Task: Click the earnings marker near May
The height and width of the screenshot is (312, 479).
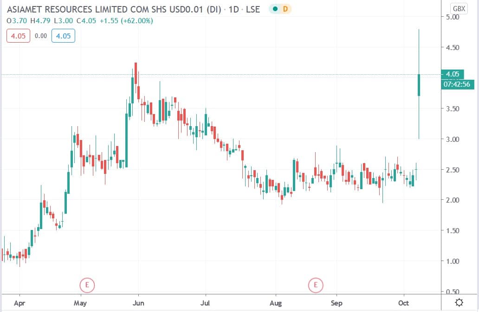Action: click(x=87, y=285)
